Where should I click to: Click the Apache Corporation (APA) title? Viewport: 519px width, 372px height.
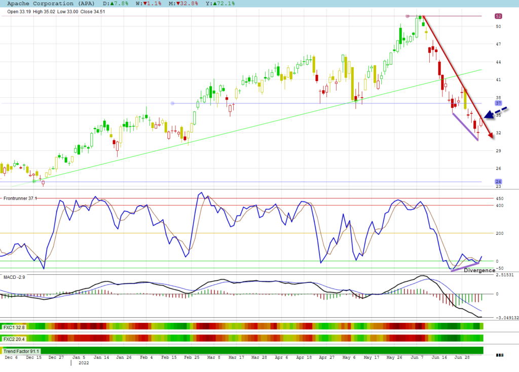51,4
